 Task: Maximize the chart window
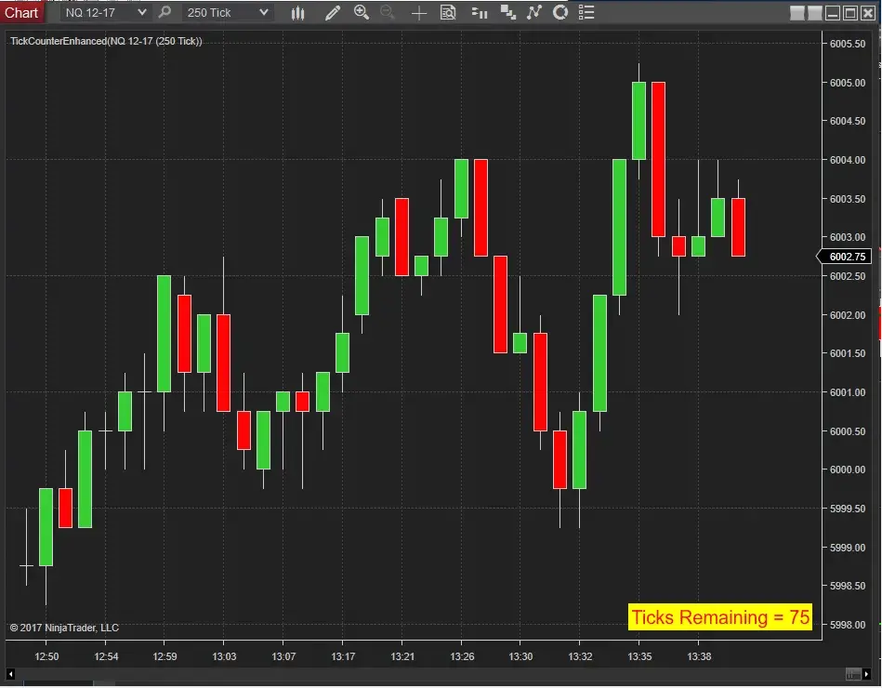850,13
